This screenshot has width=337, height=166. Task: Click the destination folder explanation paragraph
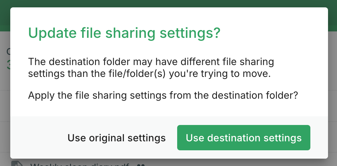pyautogui.click(x=151, y=68)
